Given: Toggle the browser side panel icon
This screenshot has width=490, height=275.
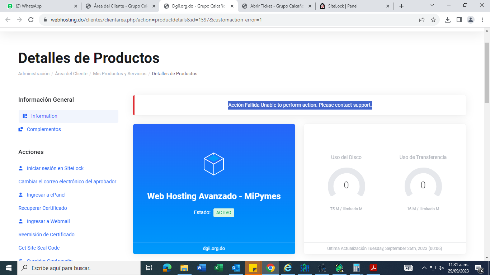Looking at the screenshot, I should (459, 20).
